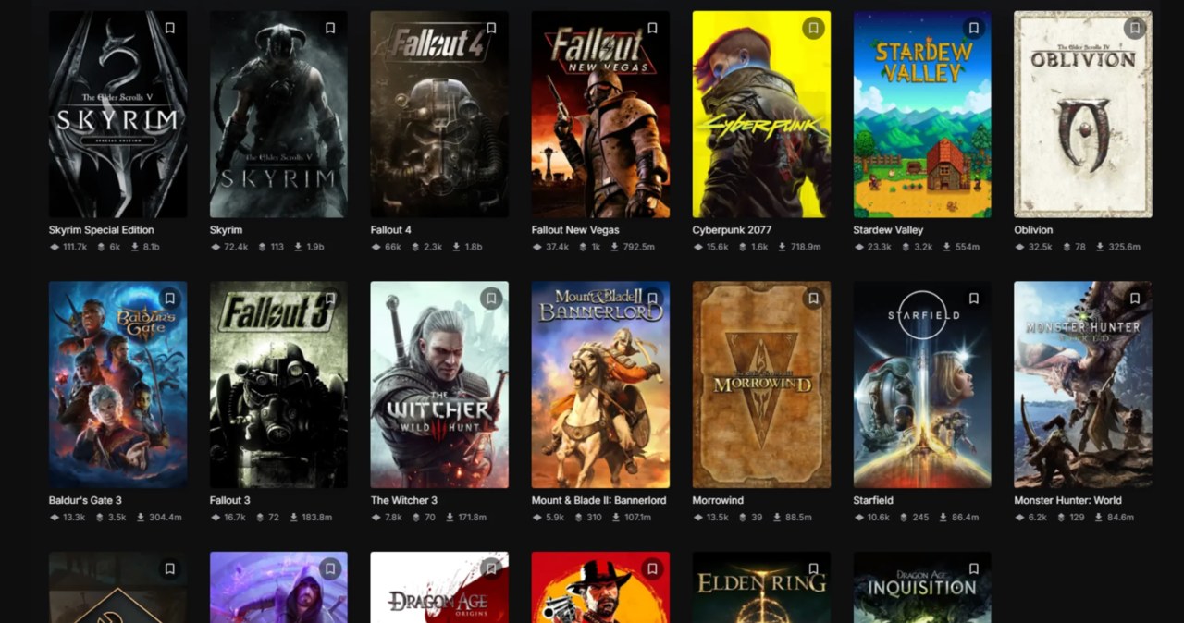This screenshot has height=623, width=1184.
Task: Open the Cyberpunk 2077 cover image
Action: (x=761, y=115)
